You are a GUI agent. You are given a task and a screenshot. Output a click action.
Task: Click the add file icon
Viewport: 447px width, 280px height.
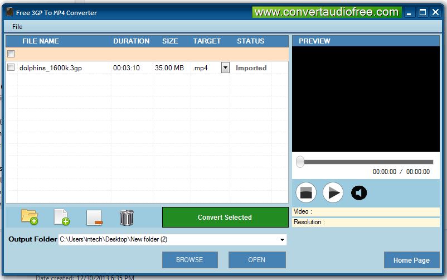coord(61,217)
